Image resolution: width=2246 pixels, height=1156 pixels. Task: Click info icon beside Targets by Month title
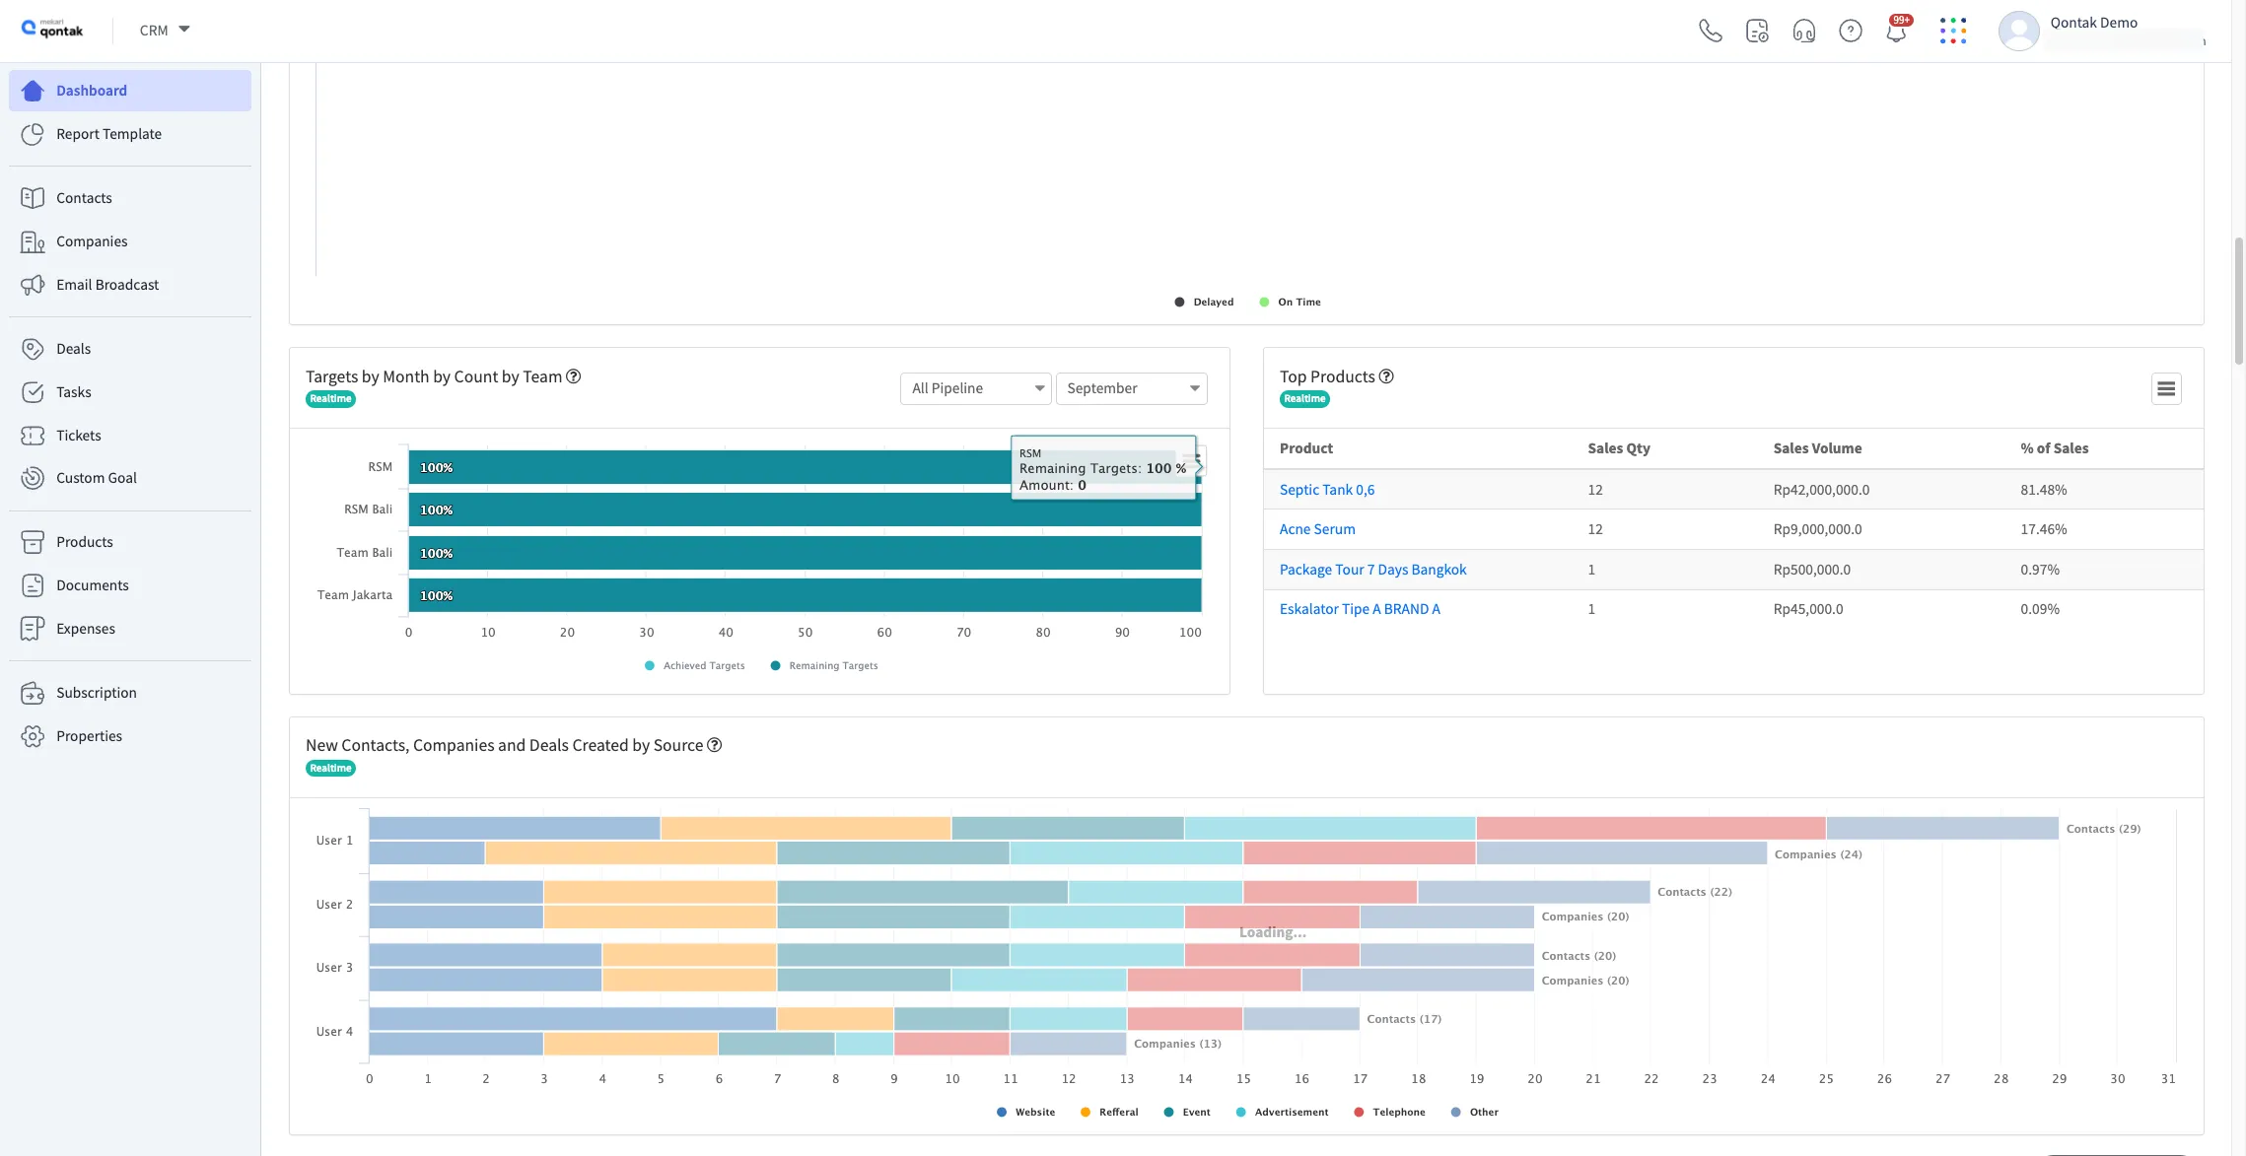pos(573,376)
